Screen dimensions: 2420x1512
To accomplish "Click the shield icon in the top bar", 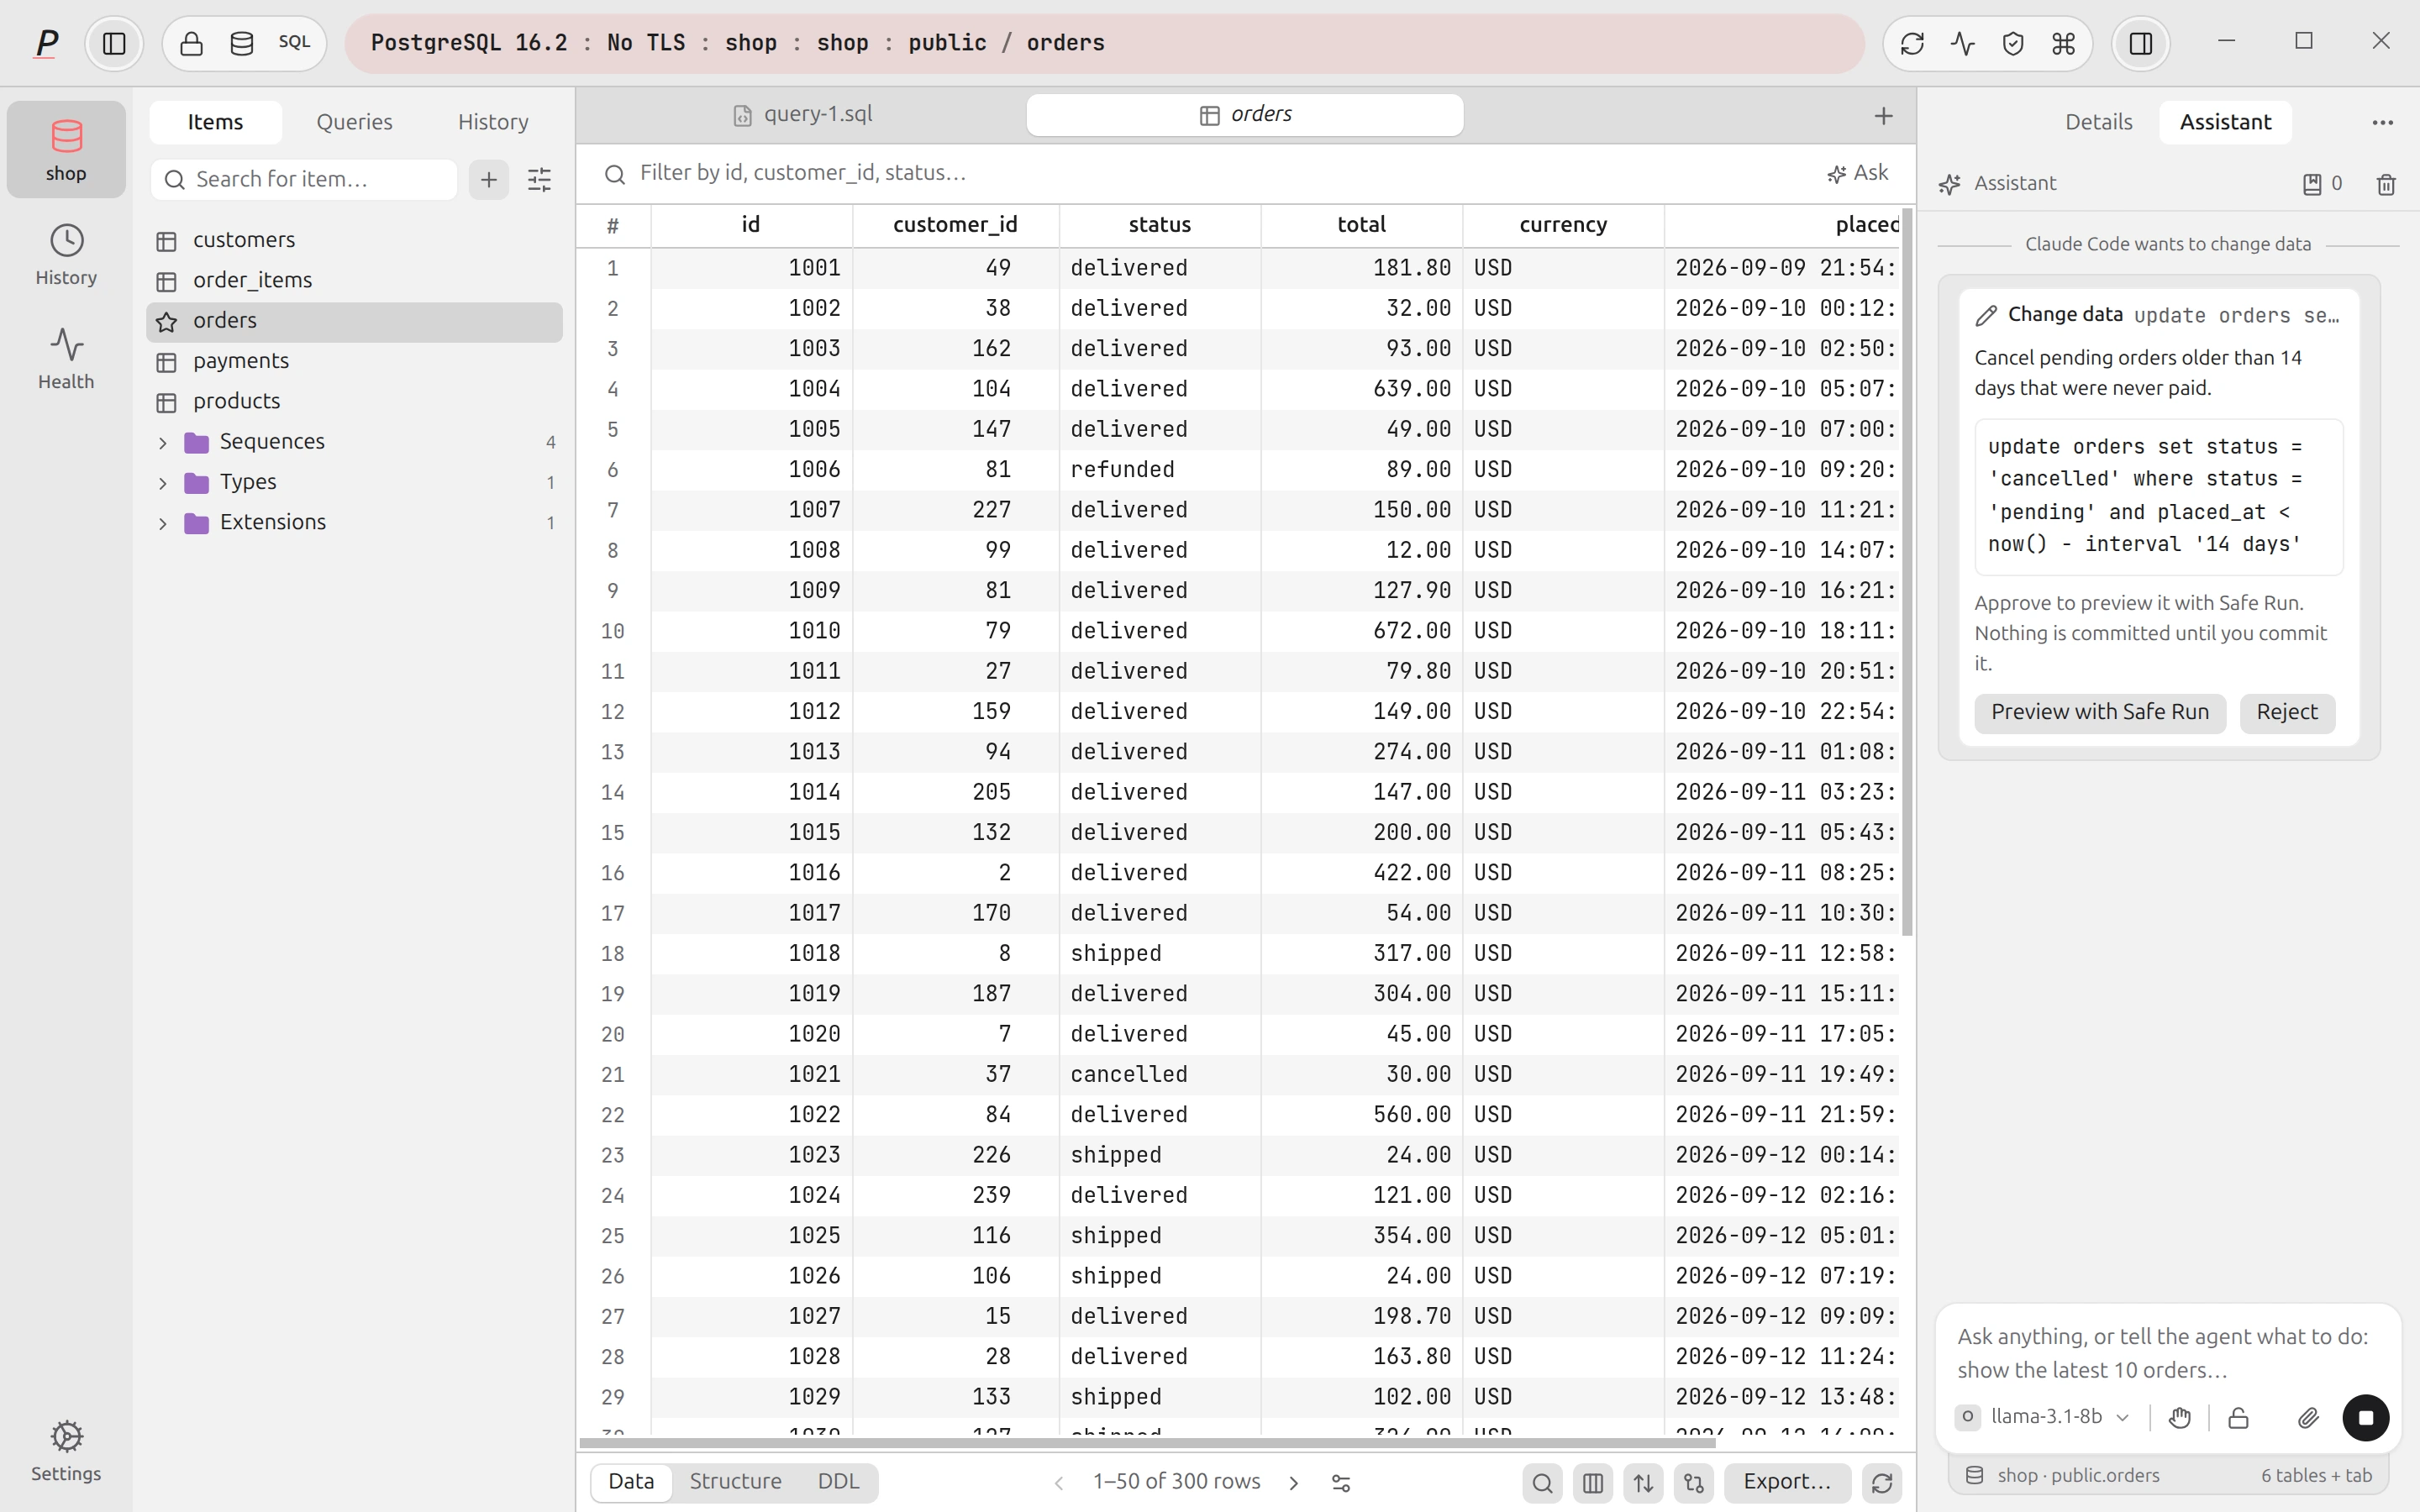I will (2013, 43).
